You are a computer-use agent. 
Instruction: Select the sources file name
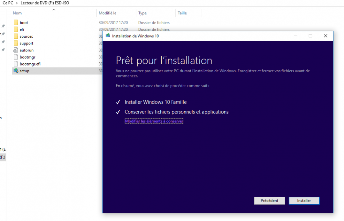[x=26, y=36]
